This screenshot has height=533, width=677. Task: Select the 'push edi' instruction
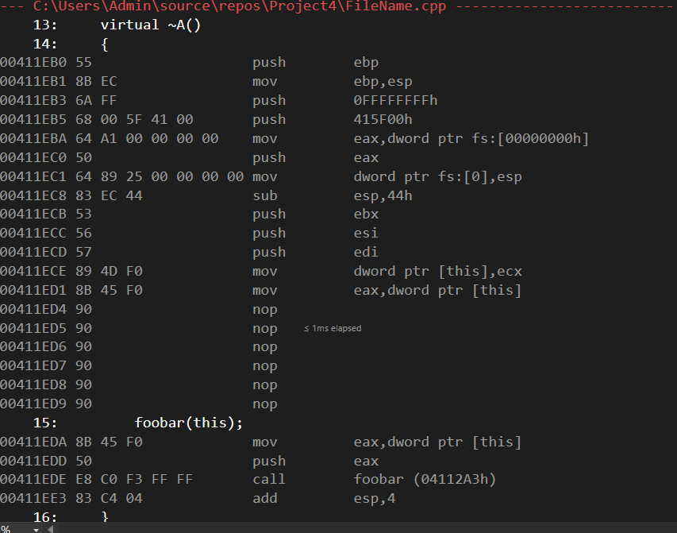tap(316, 253)
